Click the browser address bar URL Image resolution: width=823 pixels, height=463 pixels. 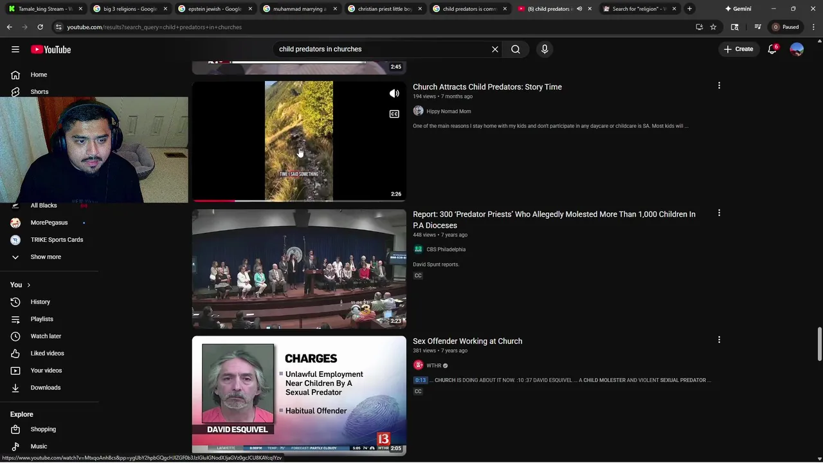click(154, 27)
